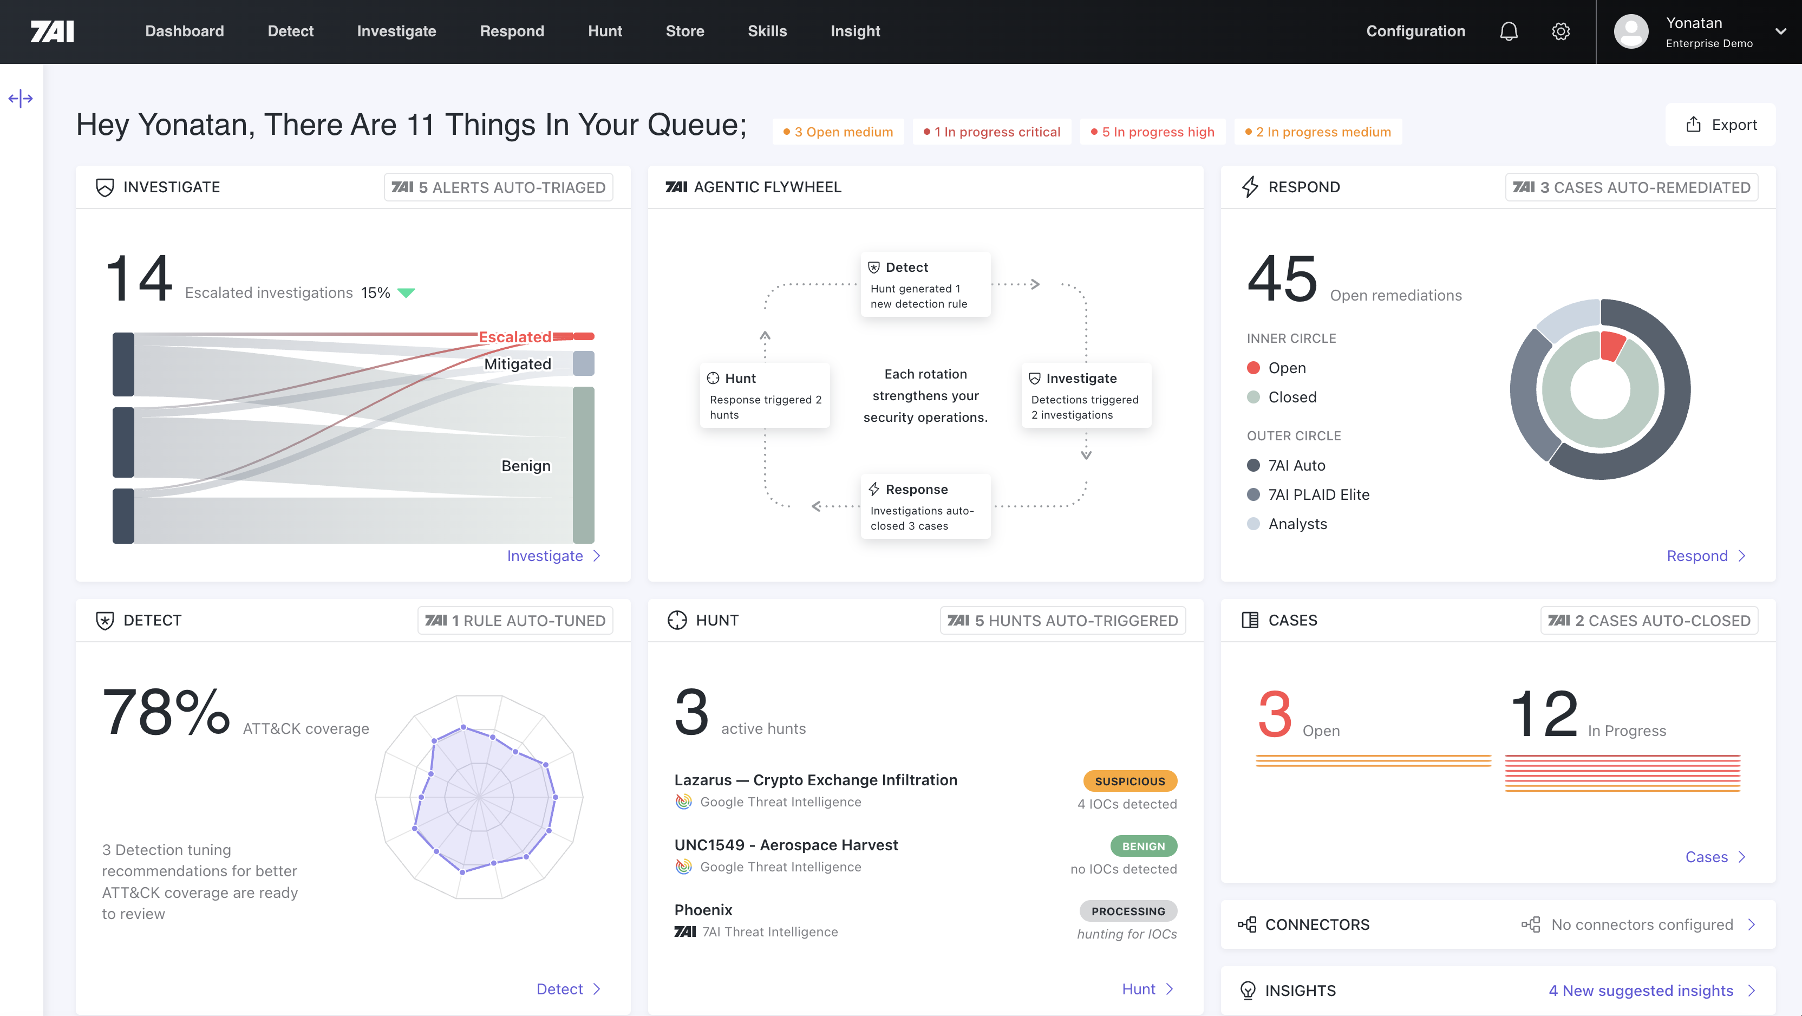Follow the Detect link in Detect panel
The height and width of the screenshot is (1016, 1802).
(x=569, y=989)
